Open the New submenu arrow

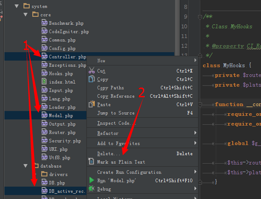(x=195, y=60)
